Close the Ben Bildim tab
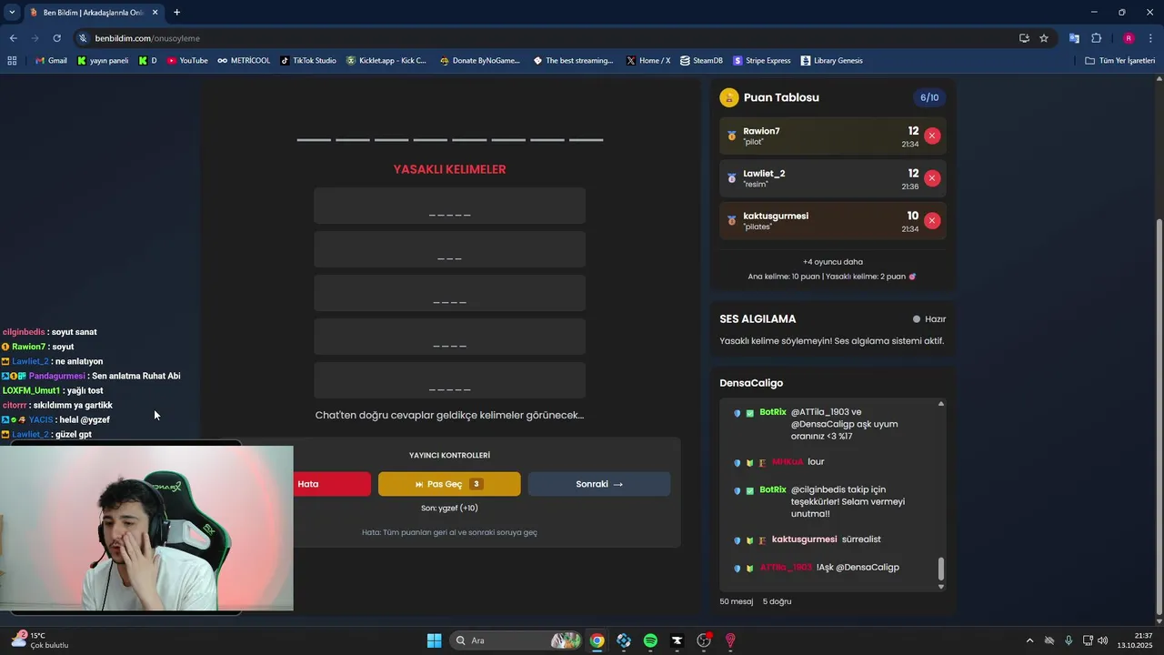1164x655 pixels. pyautogui.click(x=155, y=12)
